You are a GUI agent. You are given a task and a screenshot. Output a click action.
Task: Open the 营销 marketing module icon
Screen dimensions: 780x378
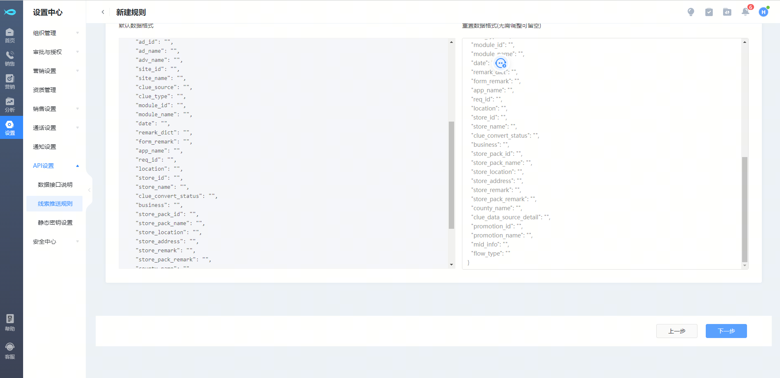click(10, 82)
